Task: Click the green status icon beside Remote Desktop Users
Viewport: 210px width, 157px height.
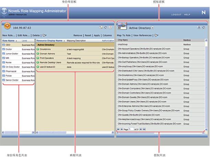Action: [38, 63]
